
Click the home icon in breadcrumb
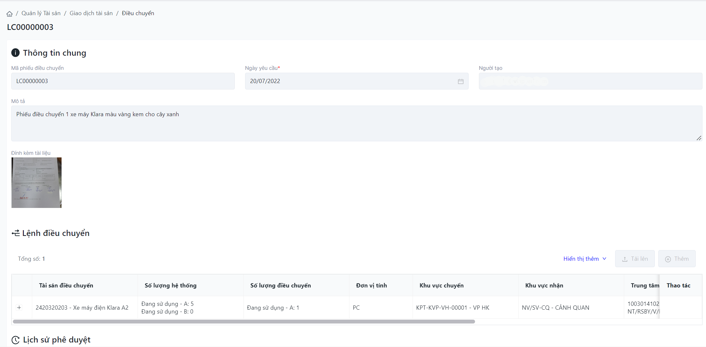[x=9, y=14]
